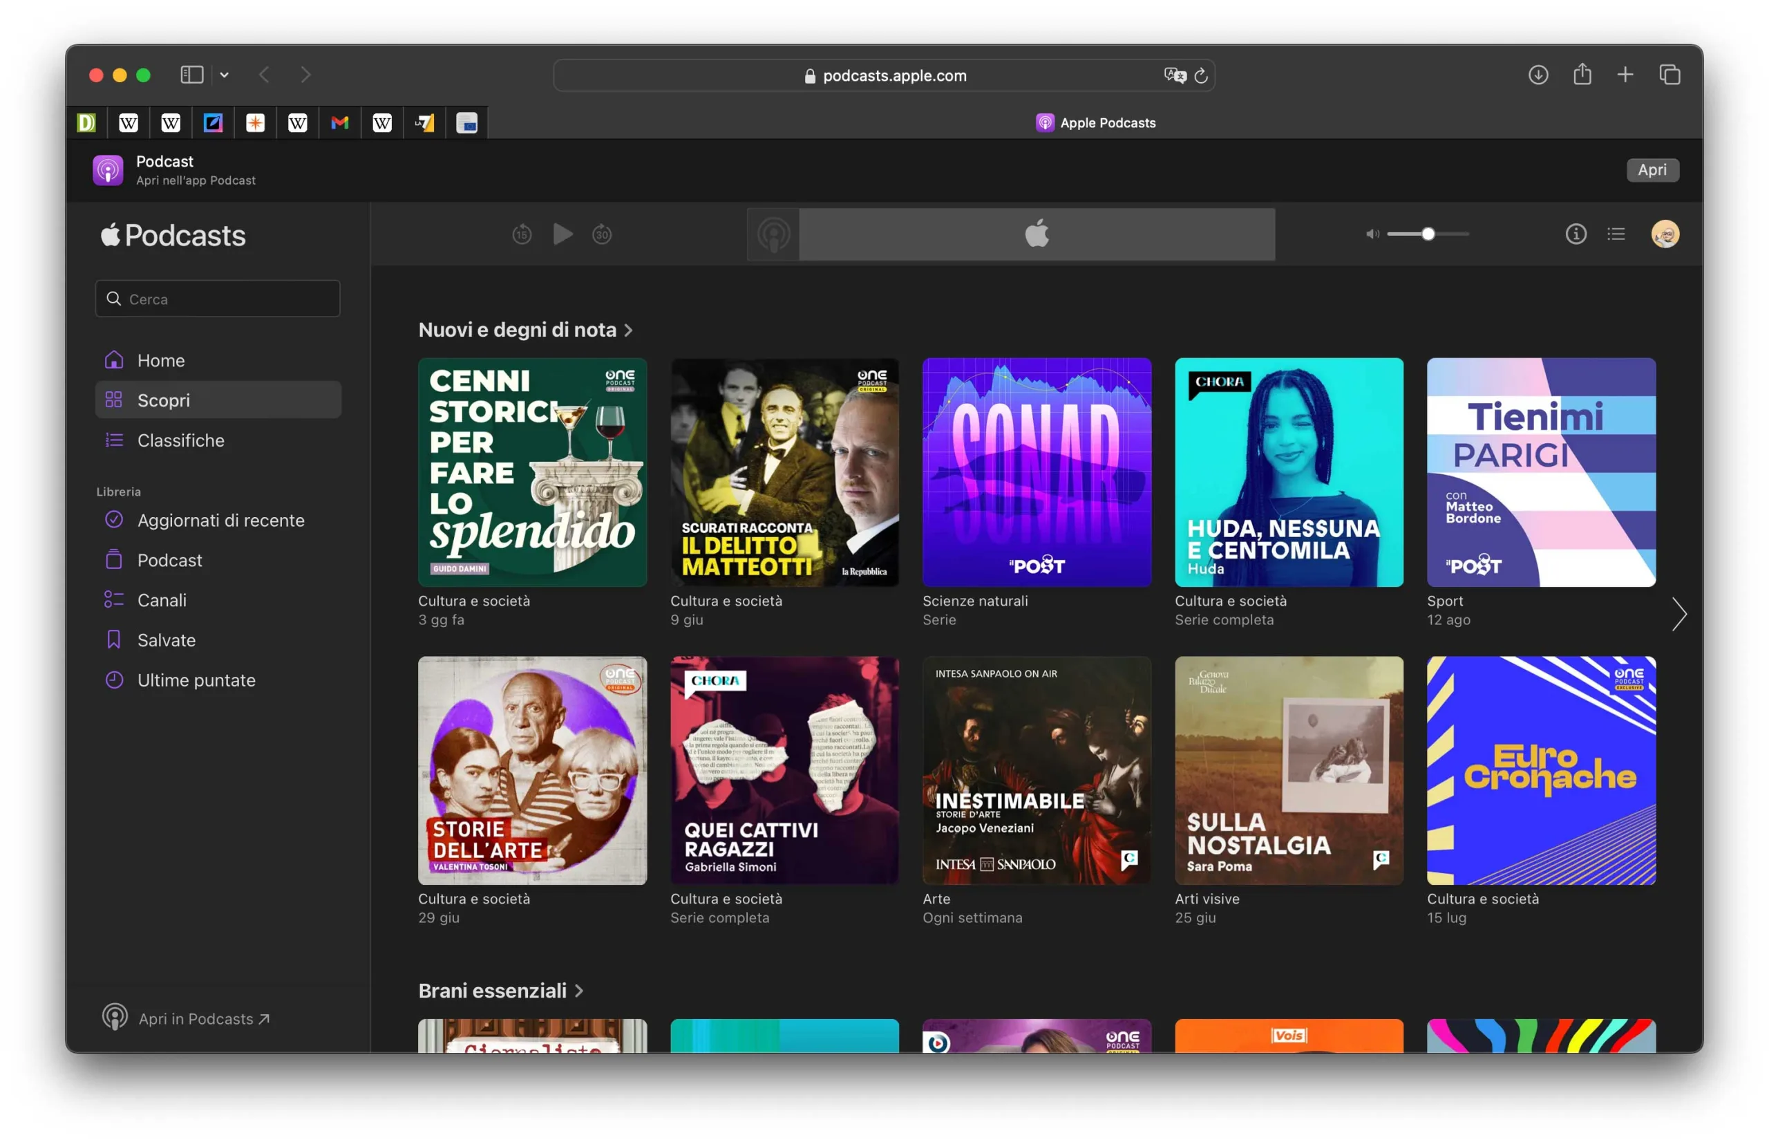
Task: Click the Apri button in app banner
Action: pyautogui.click(x=1652, y=170)
